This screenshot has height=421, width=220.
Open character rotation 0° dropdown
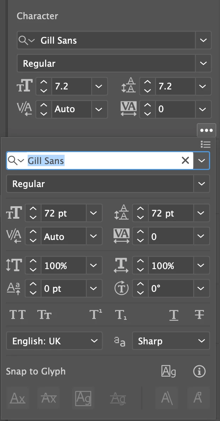coord(201,288)
